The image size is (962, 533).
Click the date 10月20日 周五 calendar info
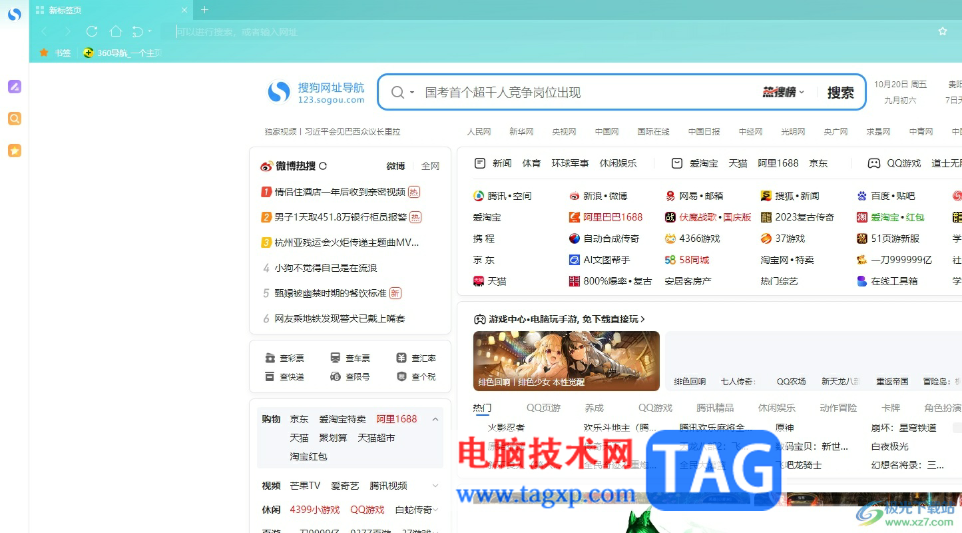pos(900,85)
